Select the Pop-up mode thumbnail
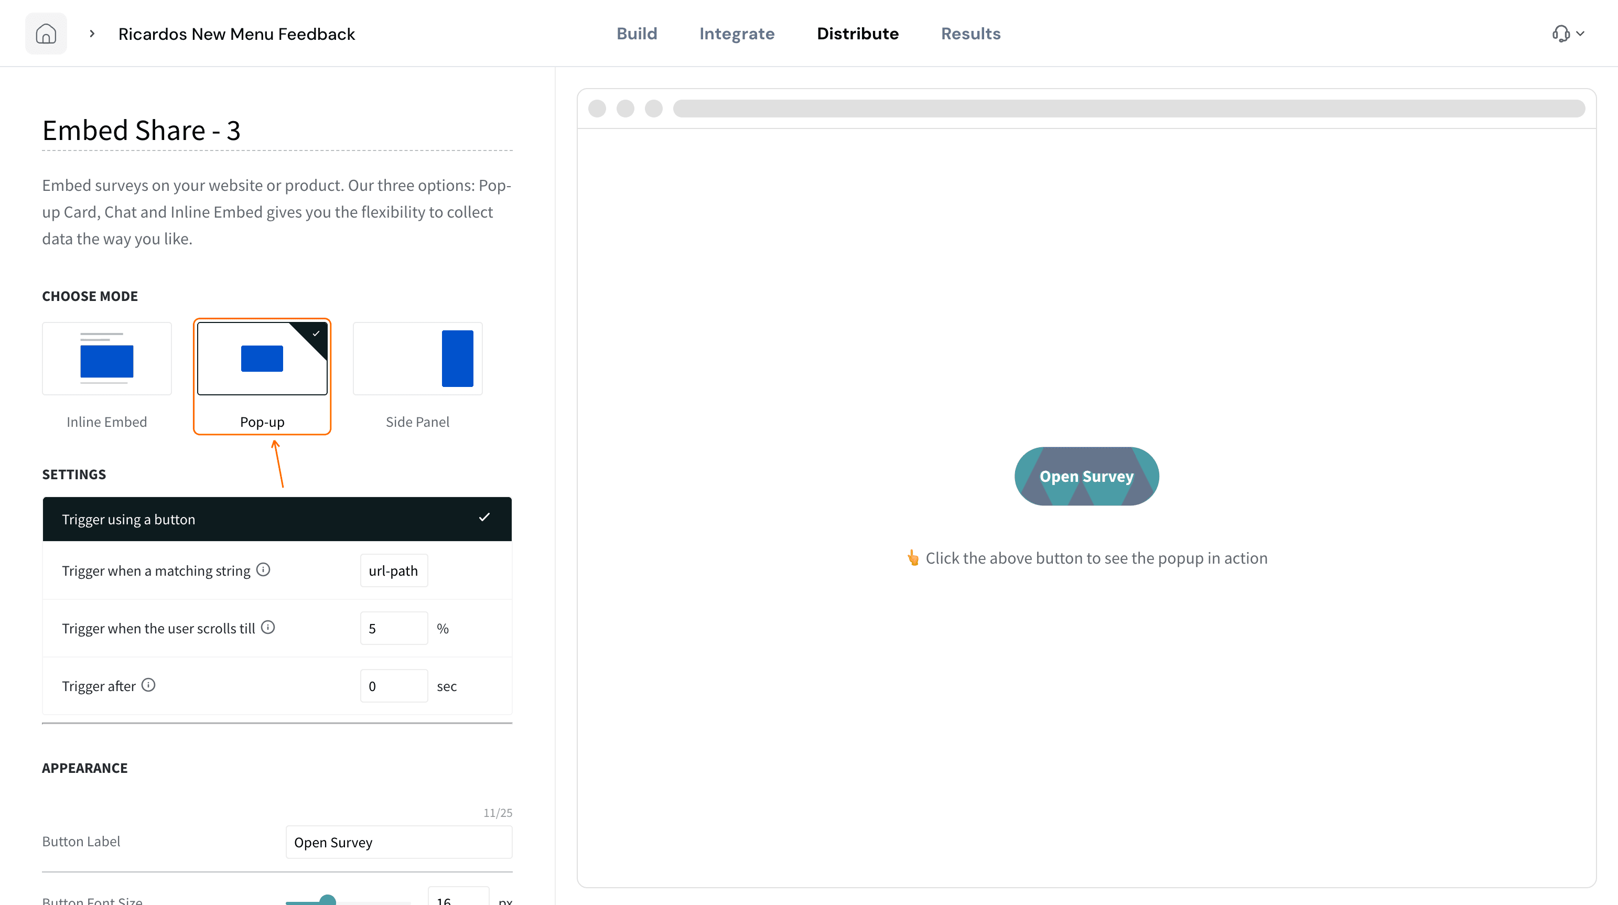The image size is (1618, 905). [262, 359]
